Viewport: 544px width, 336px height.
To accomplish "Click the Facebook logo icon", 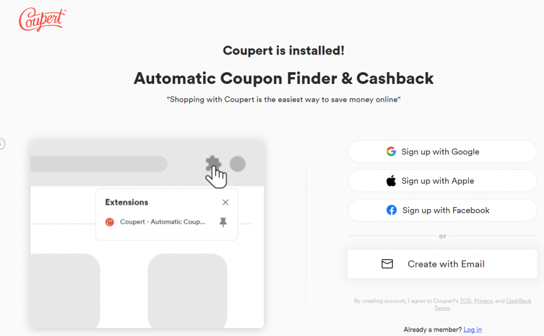I will coord(392,210).
